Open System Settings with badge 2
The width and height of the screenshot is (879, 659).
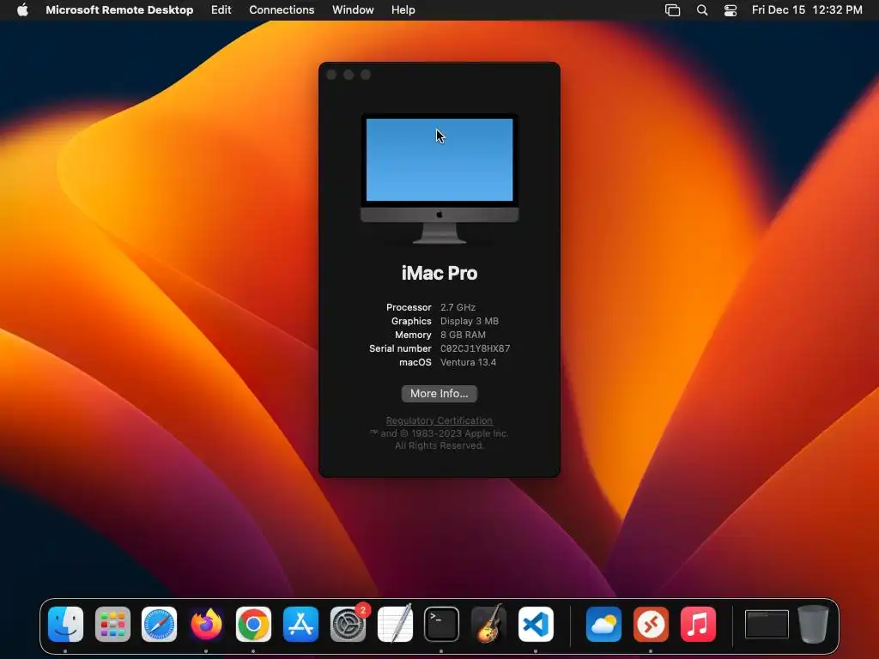coord(349,624)
